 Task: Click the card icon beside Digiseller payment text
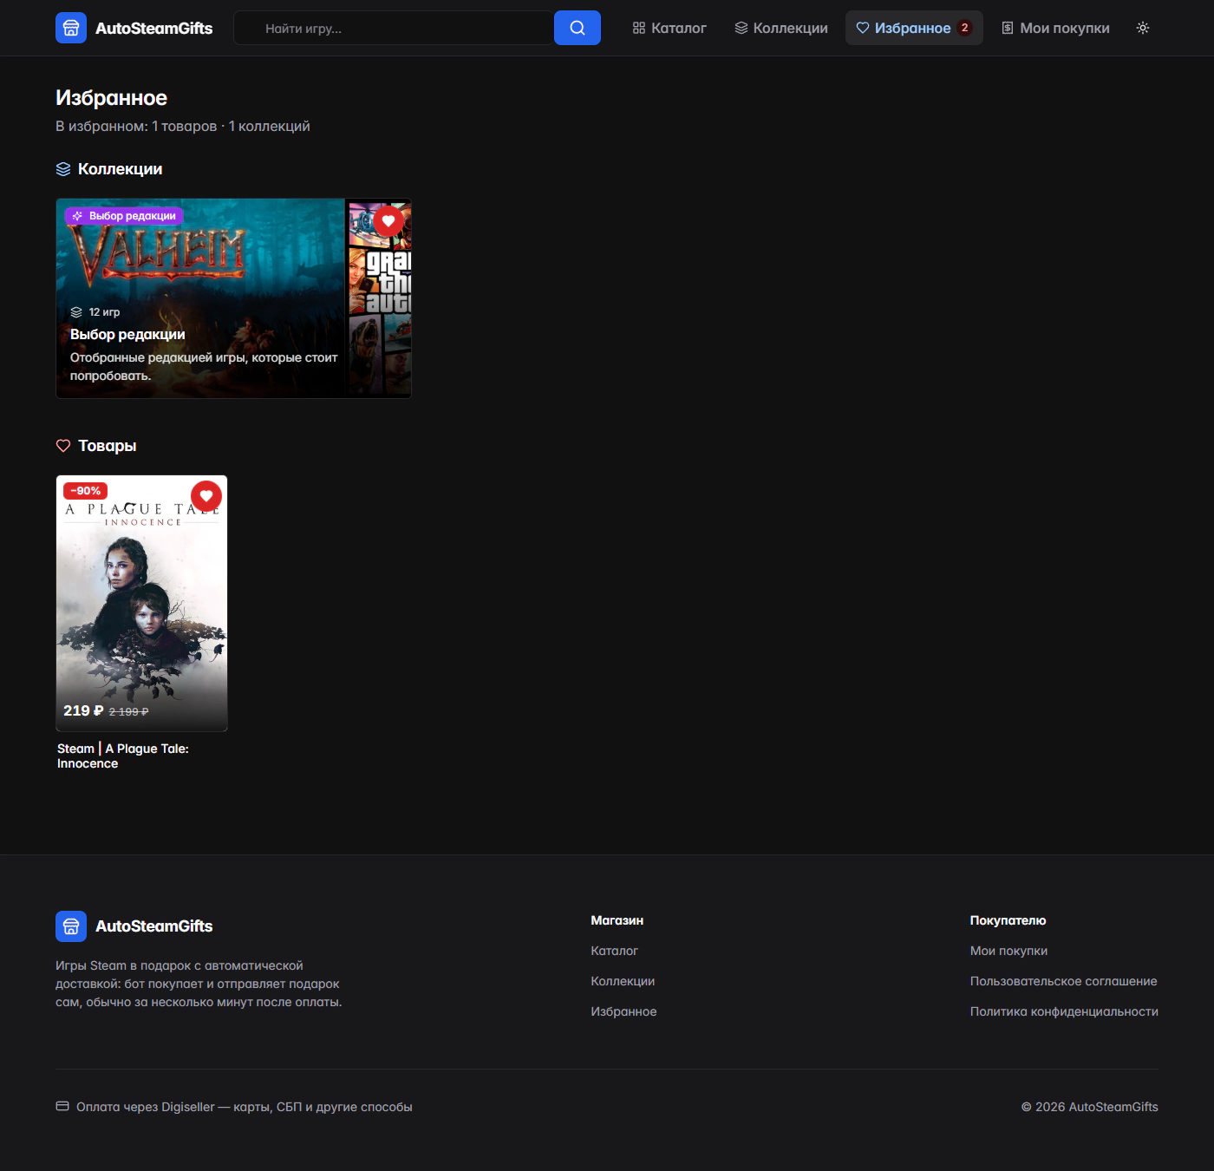point(62,1107)
